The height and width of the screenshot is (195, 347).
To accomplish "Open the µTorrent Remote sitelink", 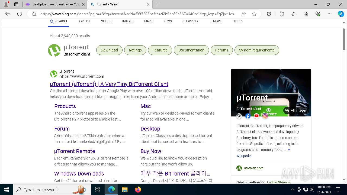I will (75, 151).
